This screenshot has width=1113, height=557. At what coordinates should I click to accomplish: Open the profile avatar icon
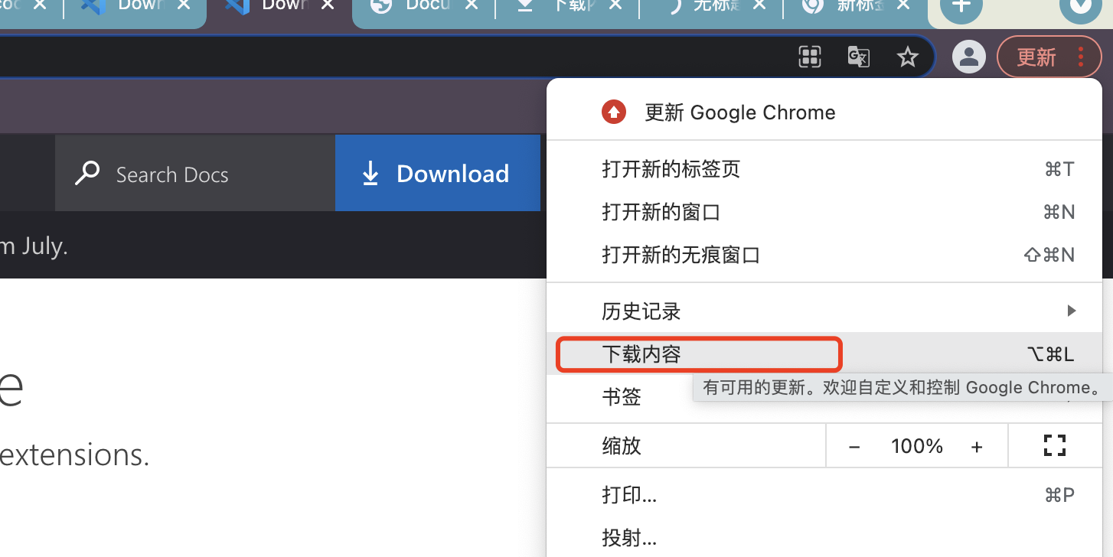coord(969,57)
